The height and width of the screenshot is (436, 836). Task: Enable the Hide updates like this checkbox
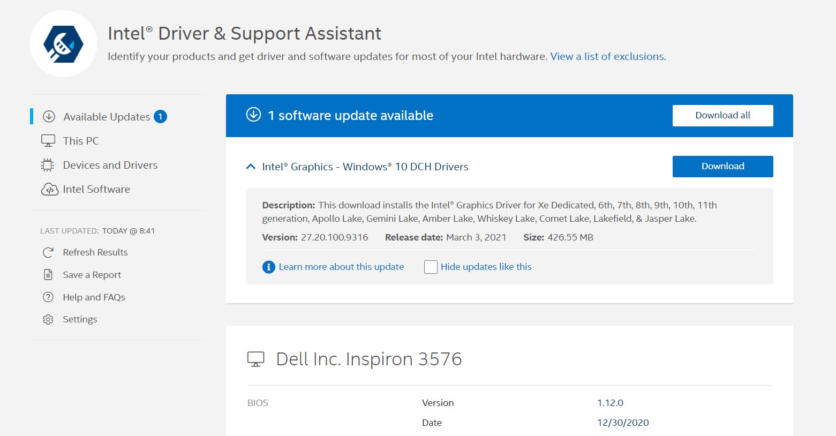[x=431, y=267]
